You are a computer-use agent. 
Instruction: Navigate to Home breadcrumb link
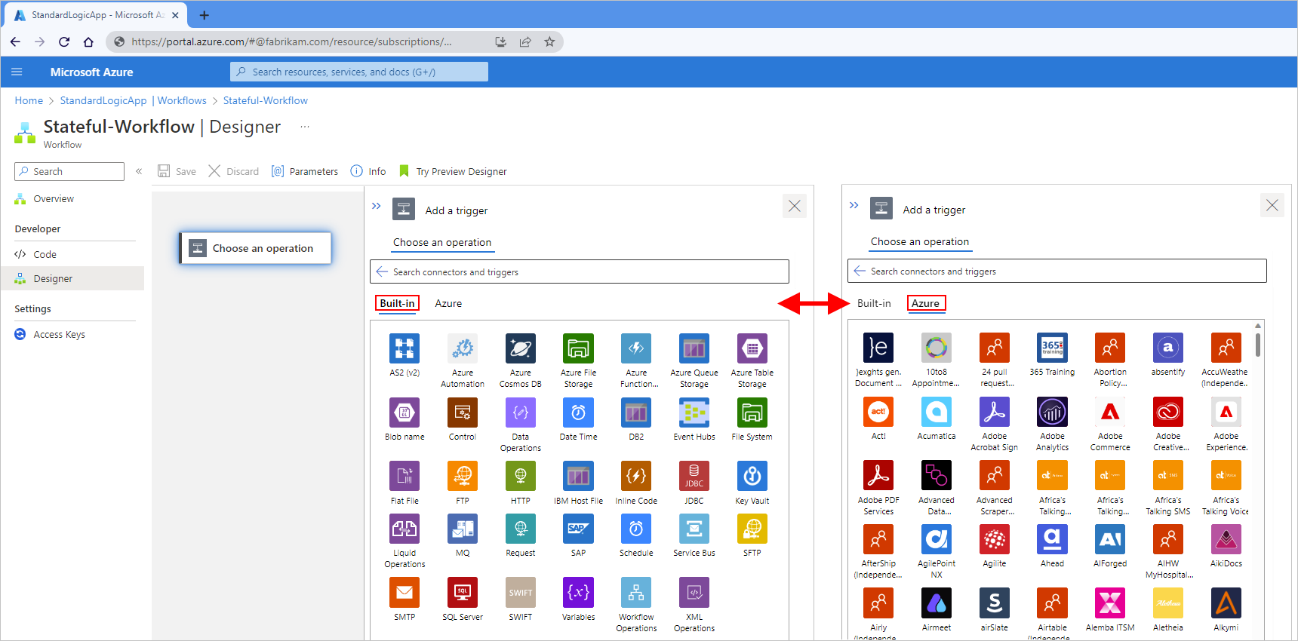[x=29, y=100]
